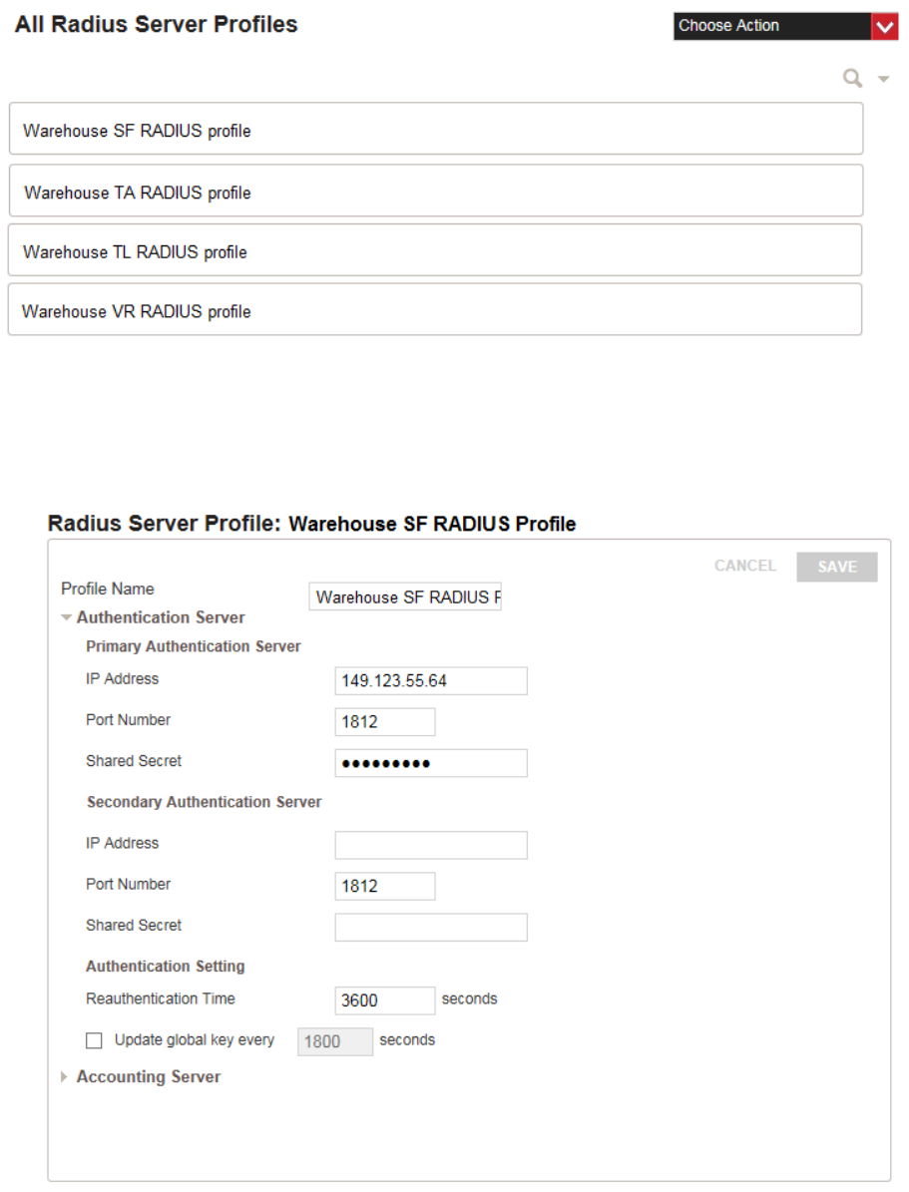909x1192 pixels.
Task: Save the Radius server profile
Action: 837,568
